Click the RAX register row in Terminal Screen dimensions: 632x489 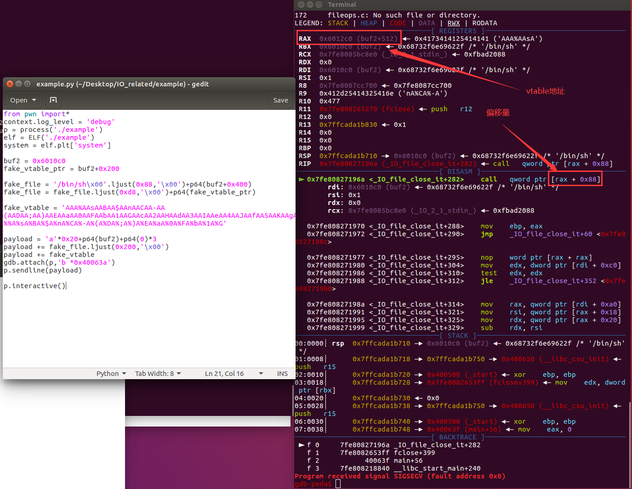[420, 39]
